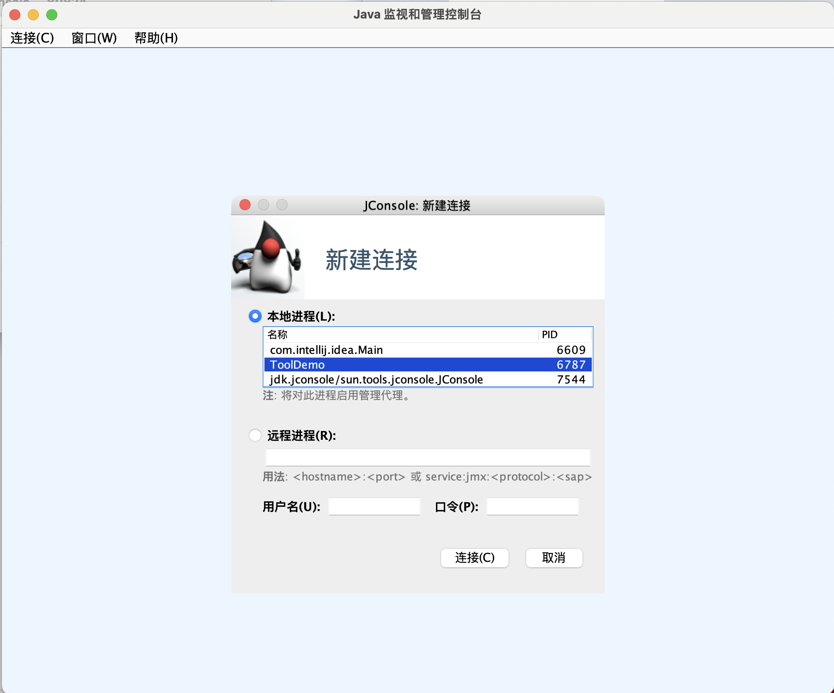The image size is (834, 693).
Task: Click the 连接(C) connect button
Action: pyautogui.click(x=475, y=558)
